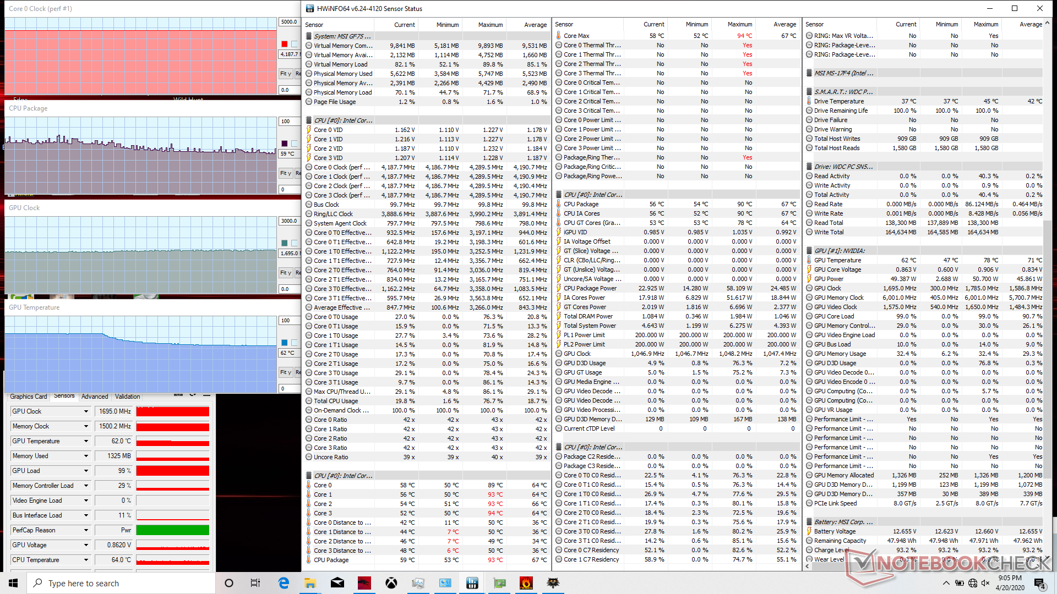
Task: Open the Validation tab in GPU-Z
Action: 127,397
